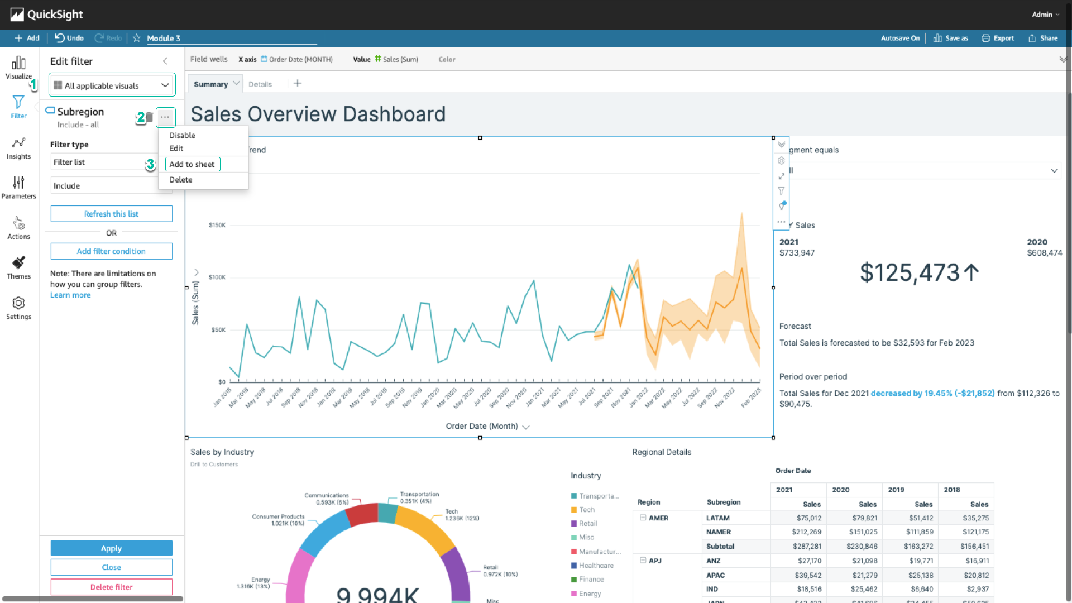
Task: Click the trash icon beside Subregion filter
Action: [x=149, y=117]
